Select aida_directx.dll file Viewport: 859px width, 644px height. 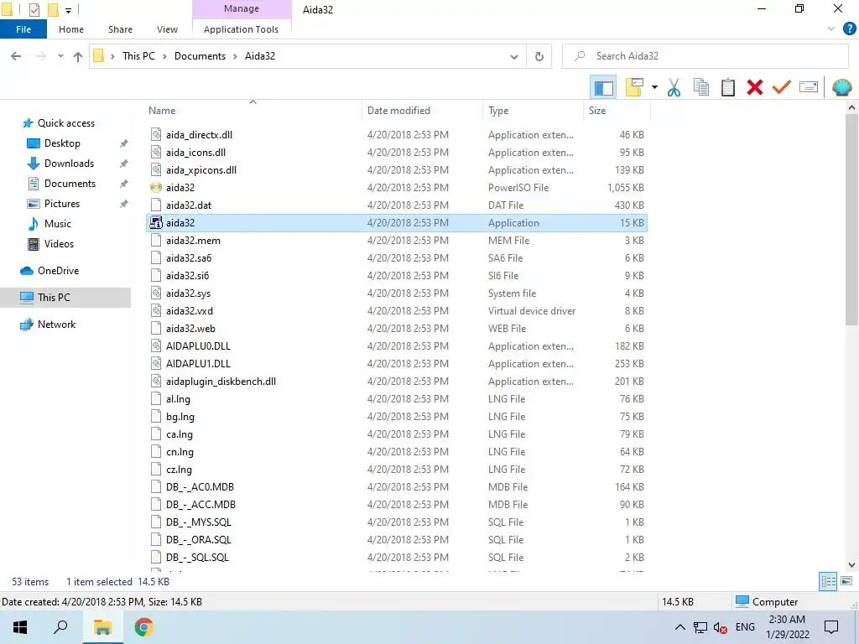pos(199,135)
